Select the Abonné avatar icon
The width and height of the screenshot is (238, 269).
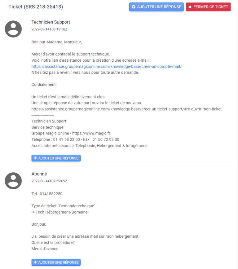click(13, 181)
